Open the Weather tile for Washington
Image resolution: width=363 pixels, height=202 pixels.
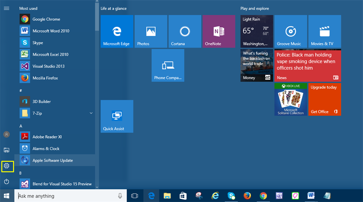pos(257,31)
